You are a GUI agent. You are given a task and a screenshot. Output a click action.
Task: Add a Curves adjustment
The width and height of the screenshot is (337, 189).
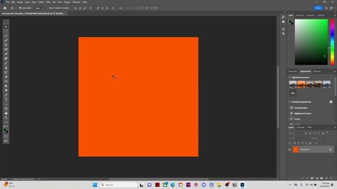297,119
